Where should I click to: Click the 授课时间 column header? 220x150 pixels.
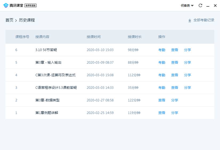[x=93, y=37]
